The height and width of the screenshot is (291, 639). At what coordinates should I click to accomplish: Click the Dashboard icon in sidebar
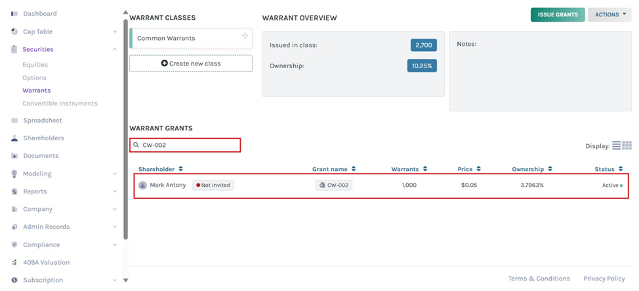pos(14,14)
